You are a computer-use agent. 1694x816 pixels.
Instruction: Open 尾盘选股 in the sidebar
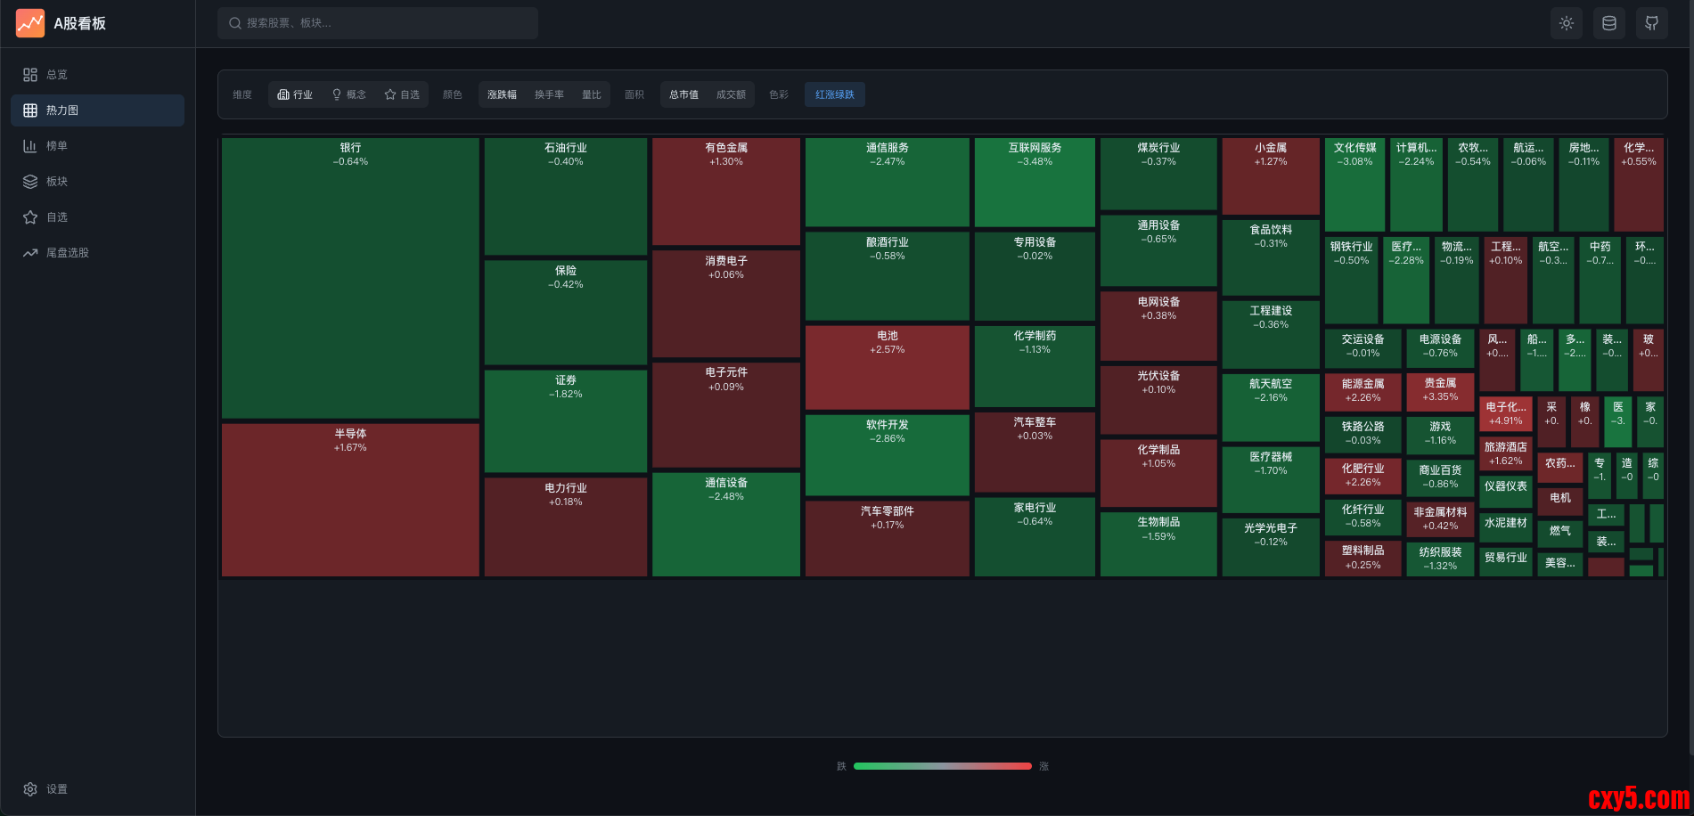point(67,253)
